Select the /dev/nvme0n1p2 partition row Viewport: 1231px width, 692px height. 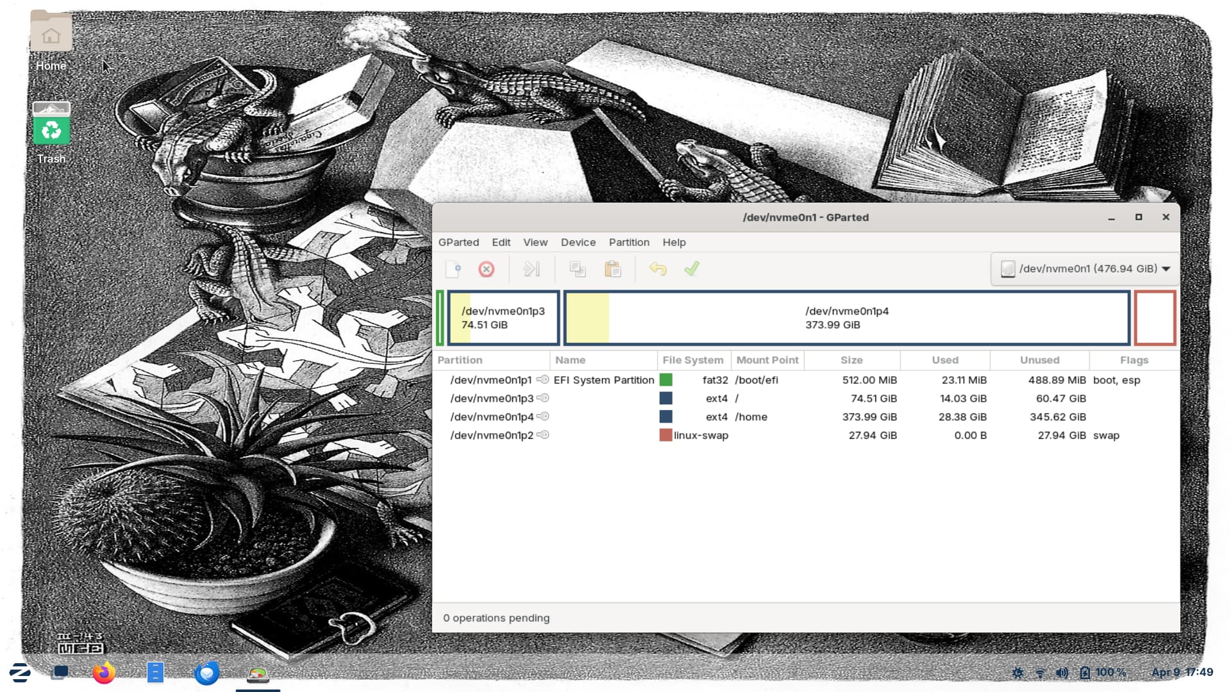(806, 435)
